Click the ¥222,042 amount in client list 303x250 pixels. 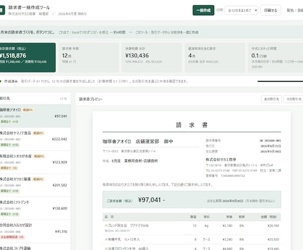pyautogui.click(x=59, y=139)
